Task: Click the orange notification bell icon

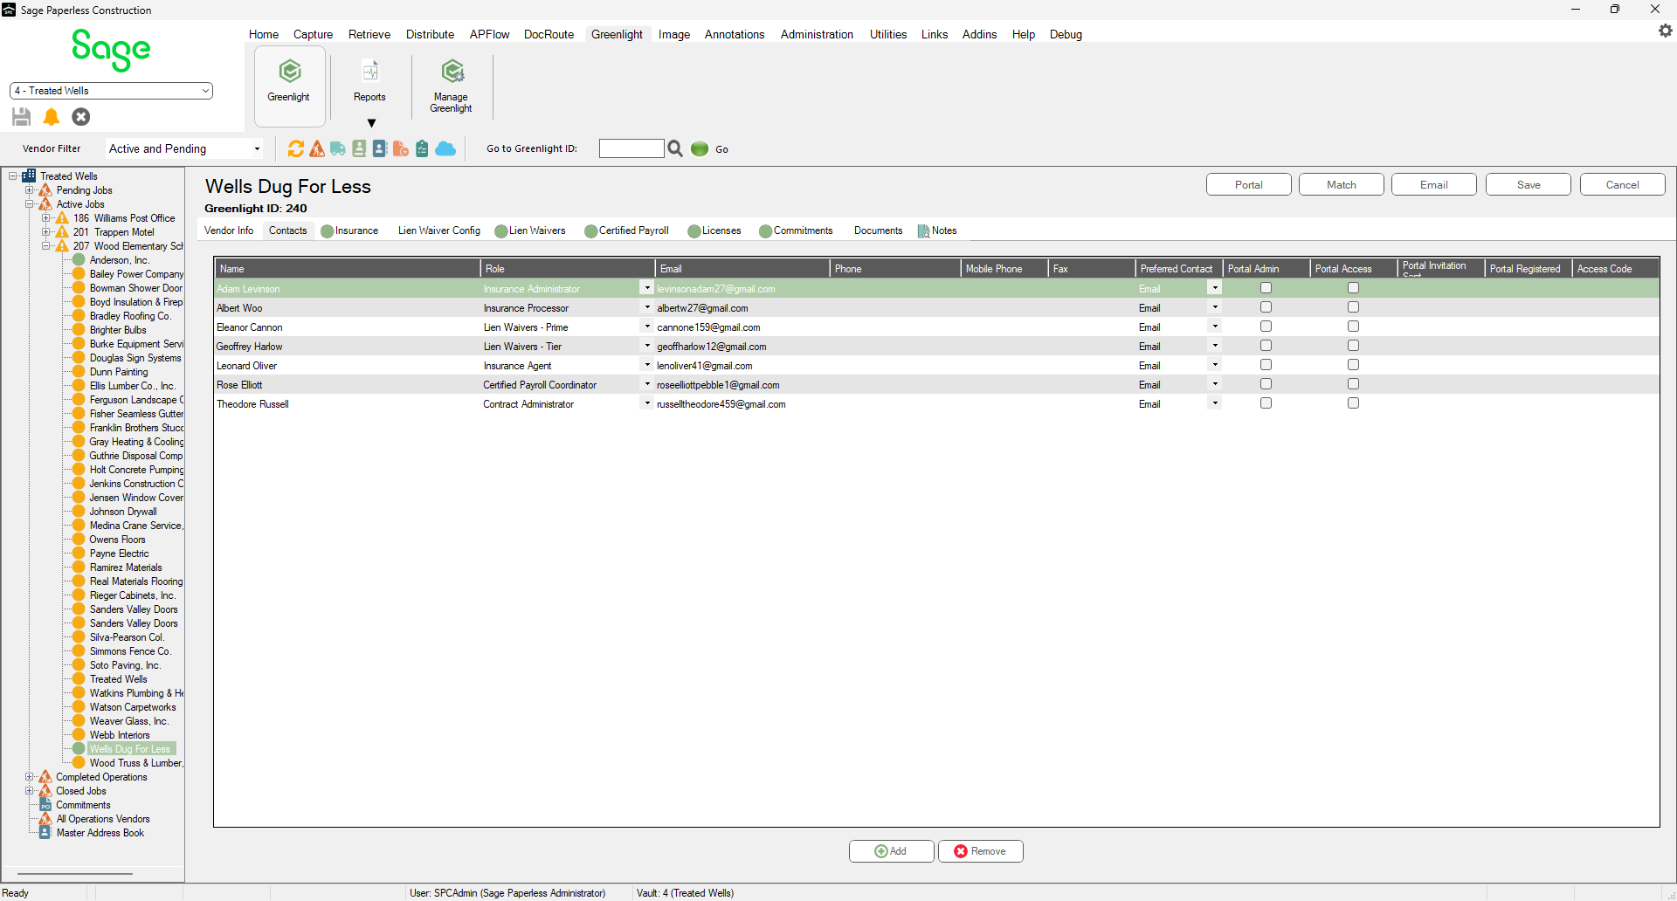Action: 52,116
